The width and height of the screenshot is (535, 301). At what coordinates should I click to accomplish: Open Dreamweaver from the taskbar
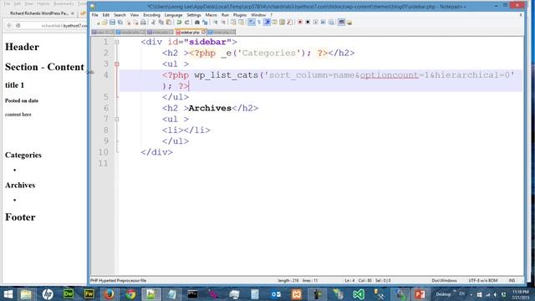(69, 294)
